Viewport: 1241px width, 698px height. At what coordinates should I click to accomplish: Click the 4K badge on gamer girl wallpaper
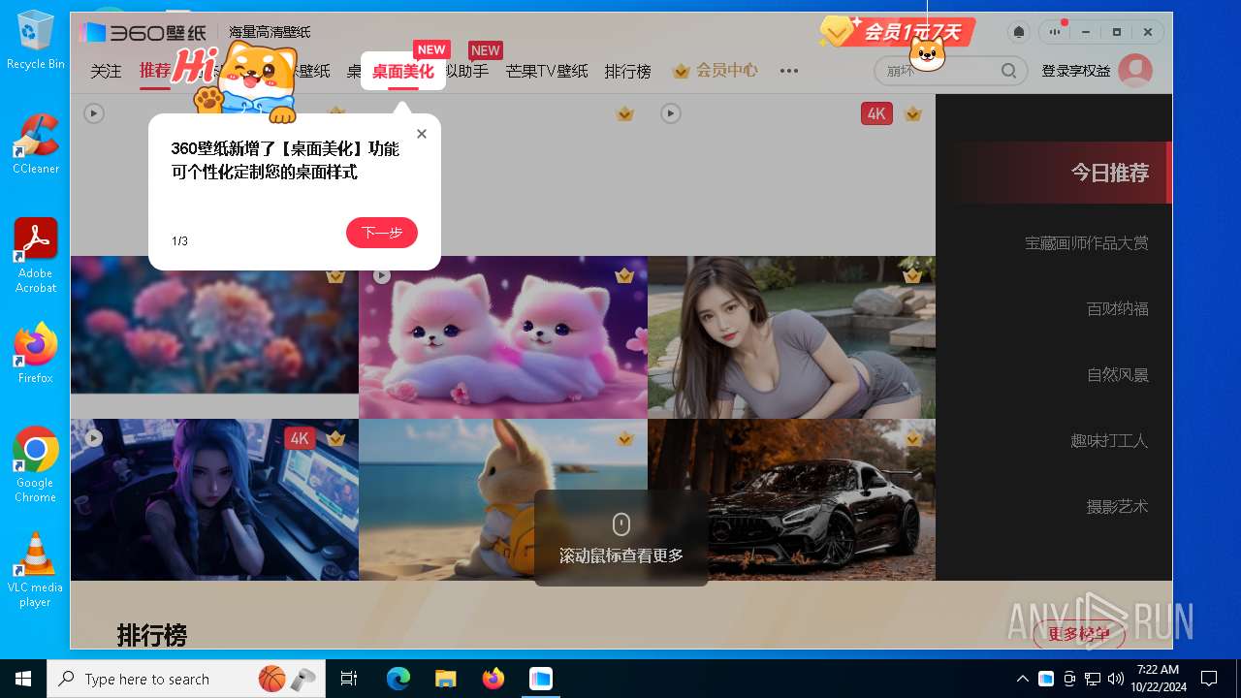(x=300, y=438)
